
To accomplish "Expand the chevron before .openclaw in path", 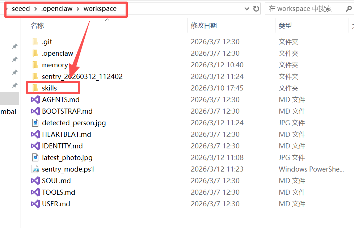I will click(x=35, y=9).
